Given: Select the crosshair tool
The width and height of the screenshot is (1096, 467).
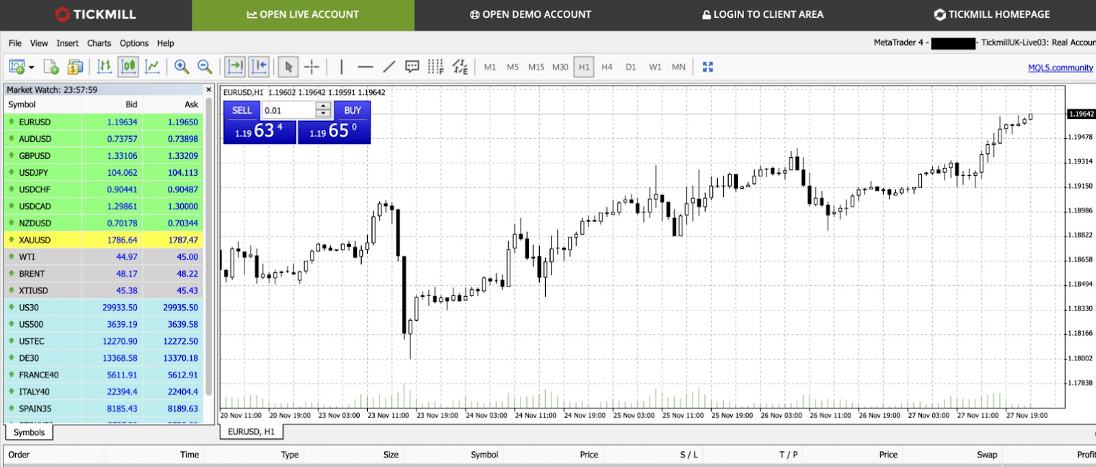Looking at the screenshot, I should (312, 66).
